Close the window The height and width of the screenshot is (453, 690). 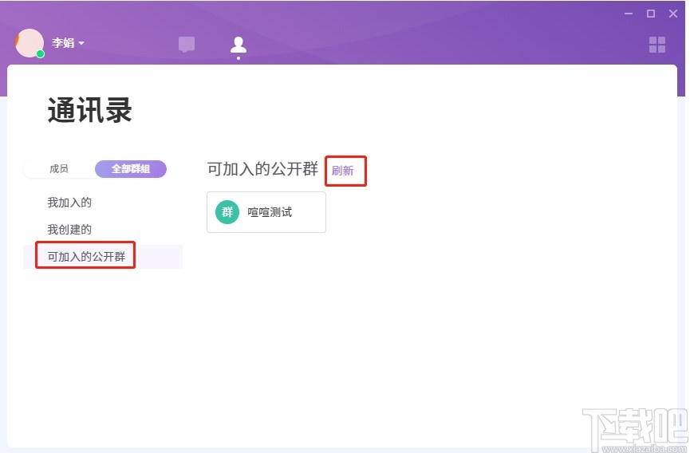(x=672, y=14)
